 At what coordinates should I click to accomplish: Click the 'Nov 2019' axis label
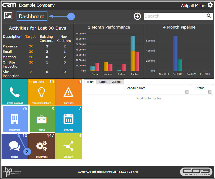coord(164,74)
